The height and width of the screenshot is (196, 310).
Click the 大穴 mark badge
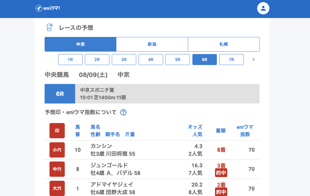(57, 188)
